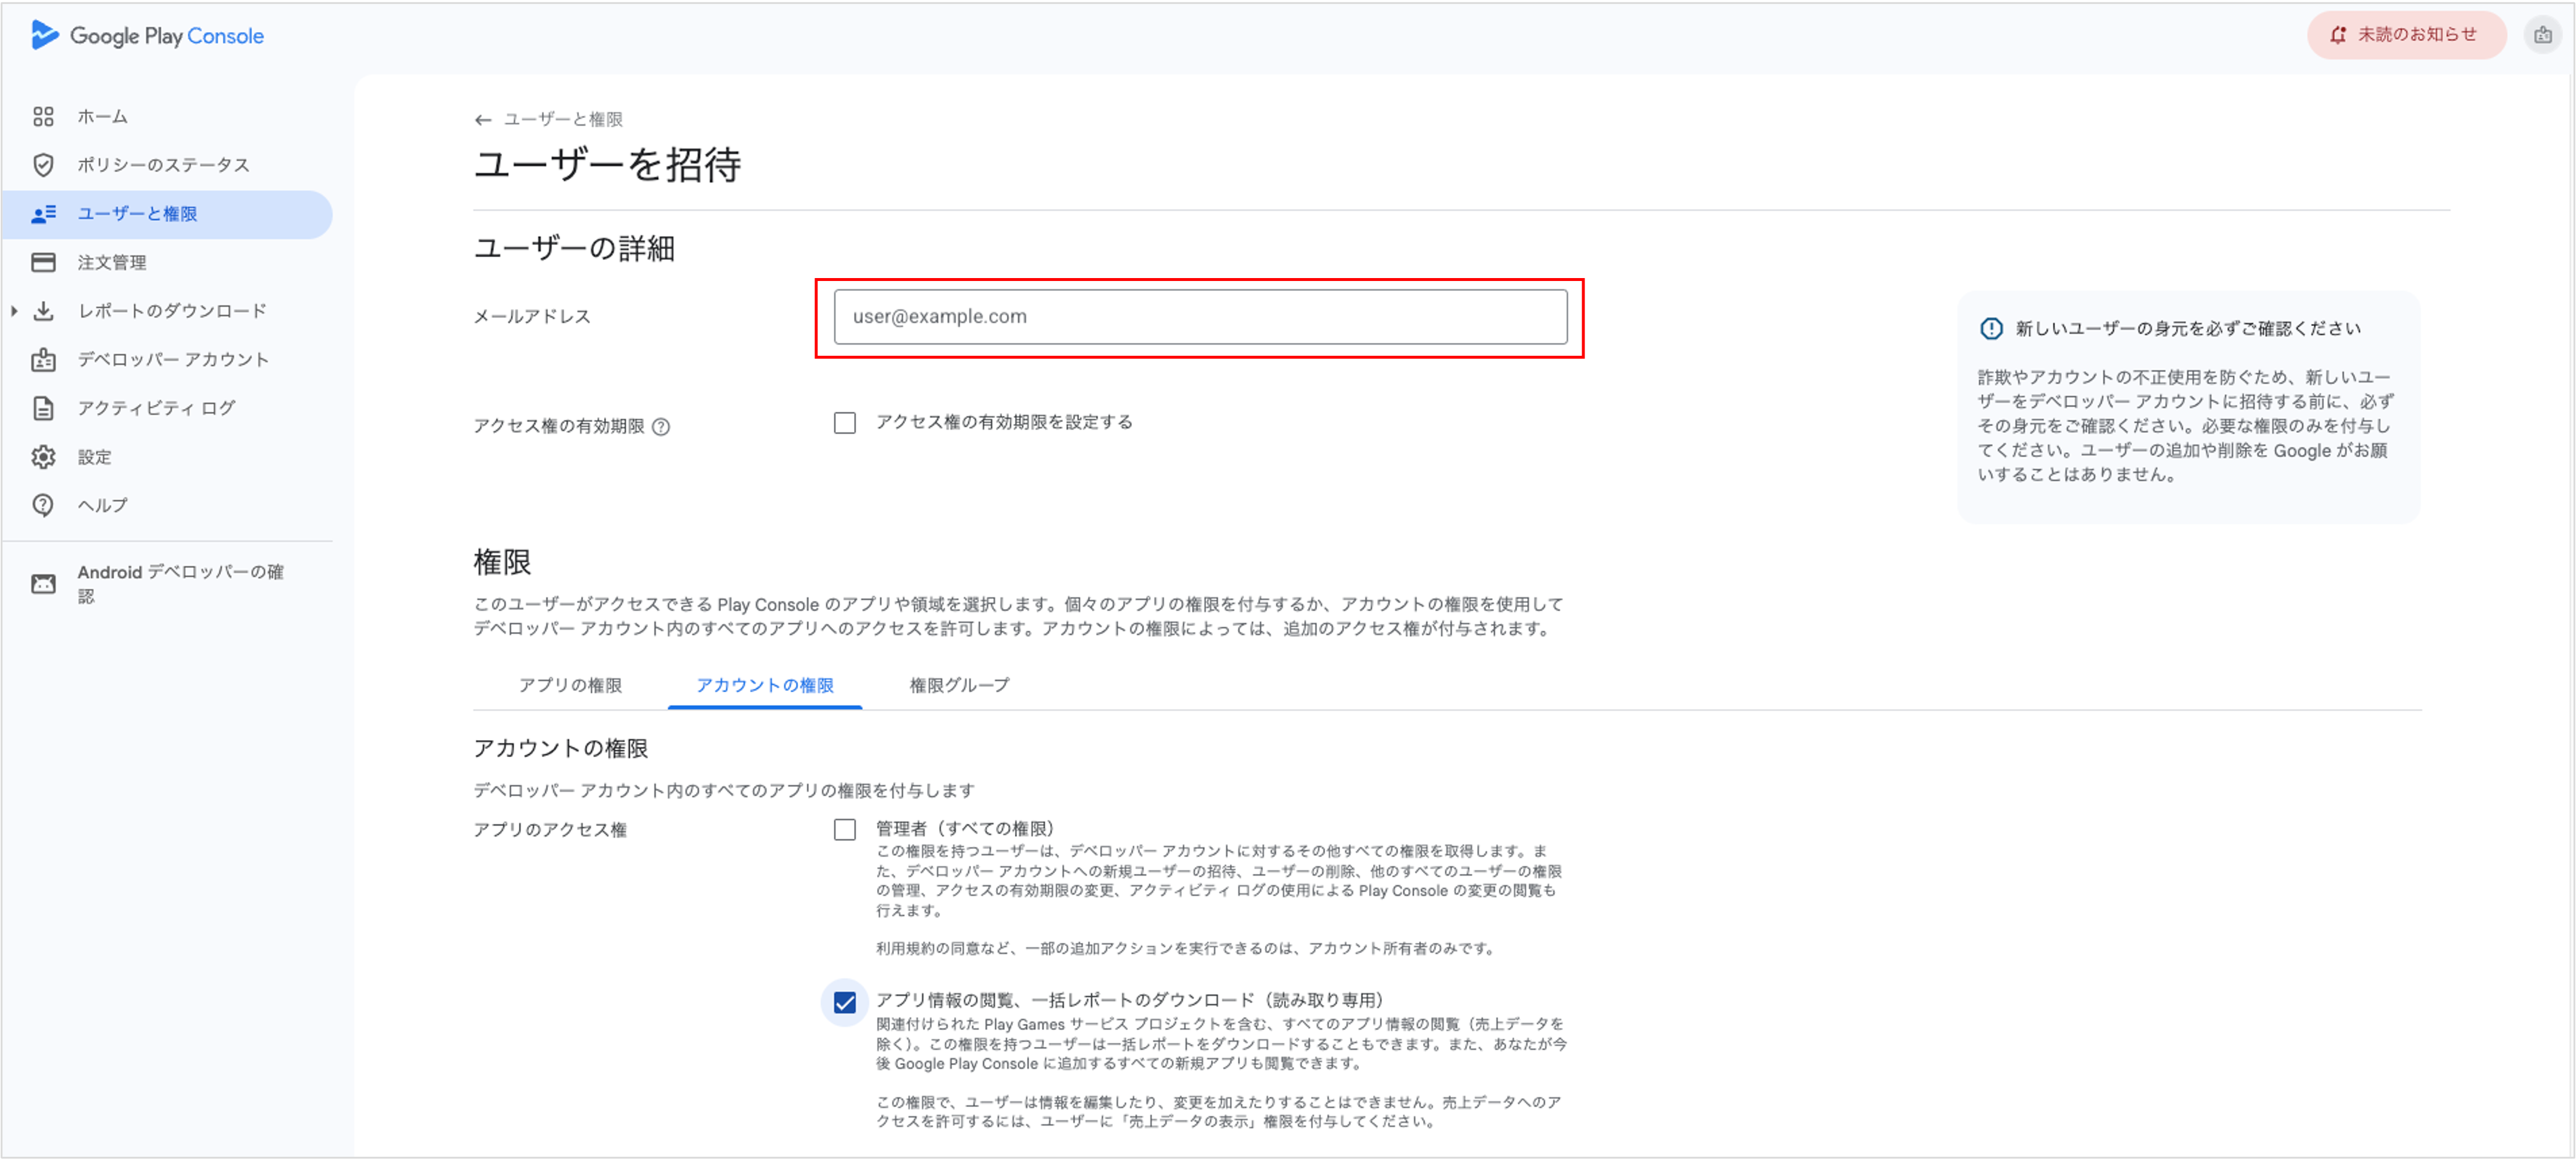2576x1159 pixels.
Task: Enable アクセス権の有効期限を設定する checkbox
Action: [x=845, y=423]
